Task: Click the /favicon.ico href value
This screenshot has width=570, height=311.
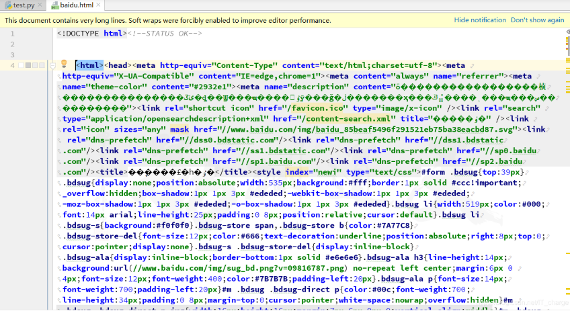Action: [315, 108]
